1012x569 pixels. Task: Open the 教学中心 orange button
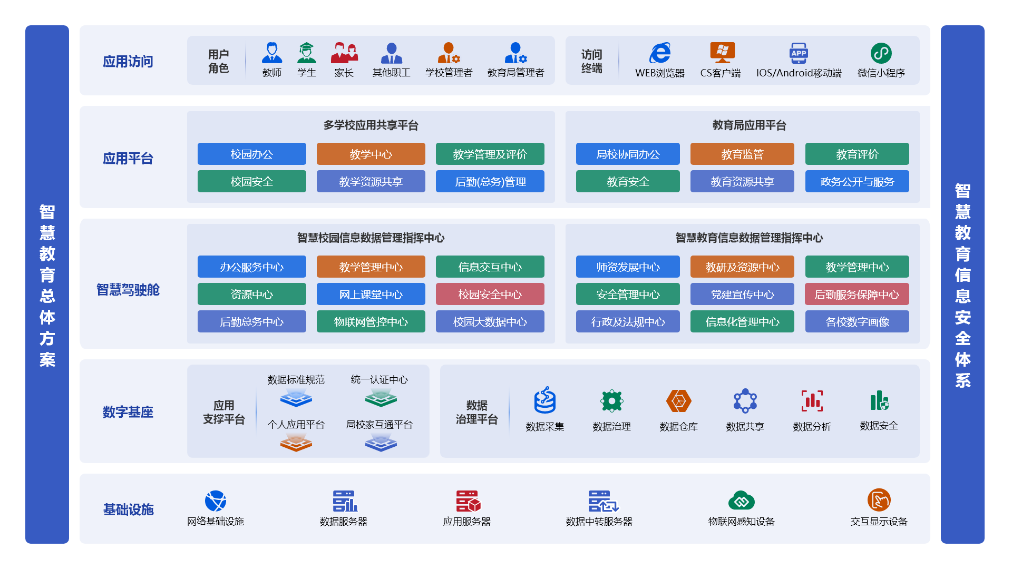tap(371, 154)
